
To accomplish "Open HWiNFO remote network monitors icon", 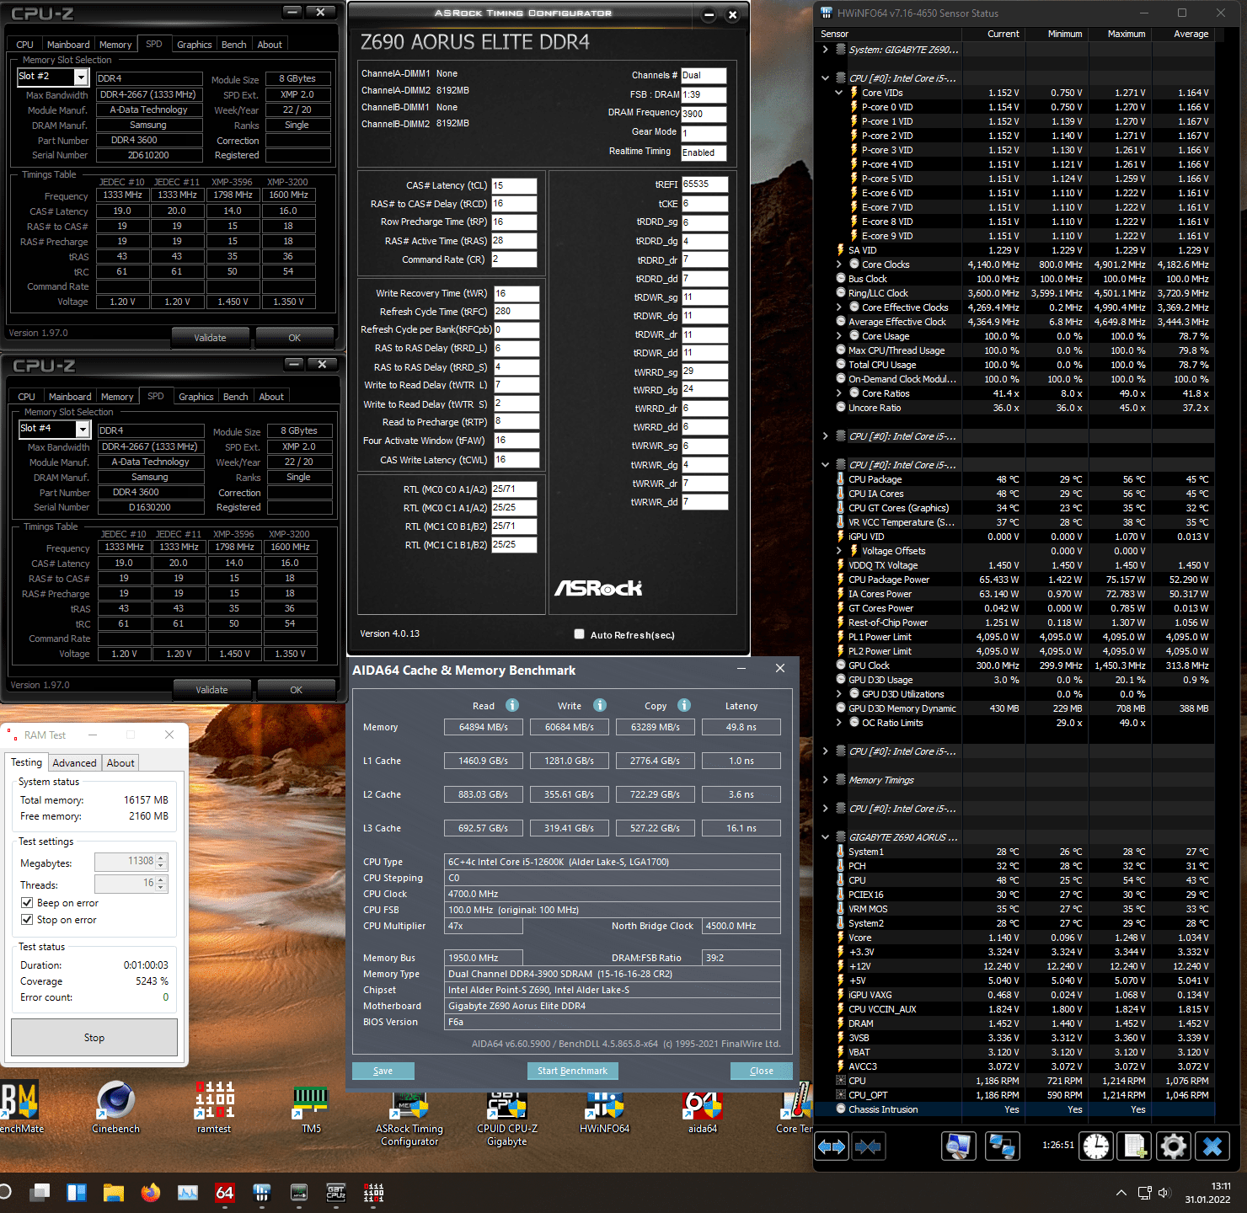I will click(1002, 1146).
